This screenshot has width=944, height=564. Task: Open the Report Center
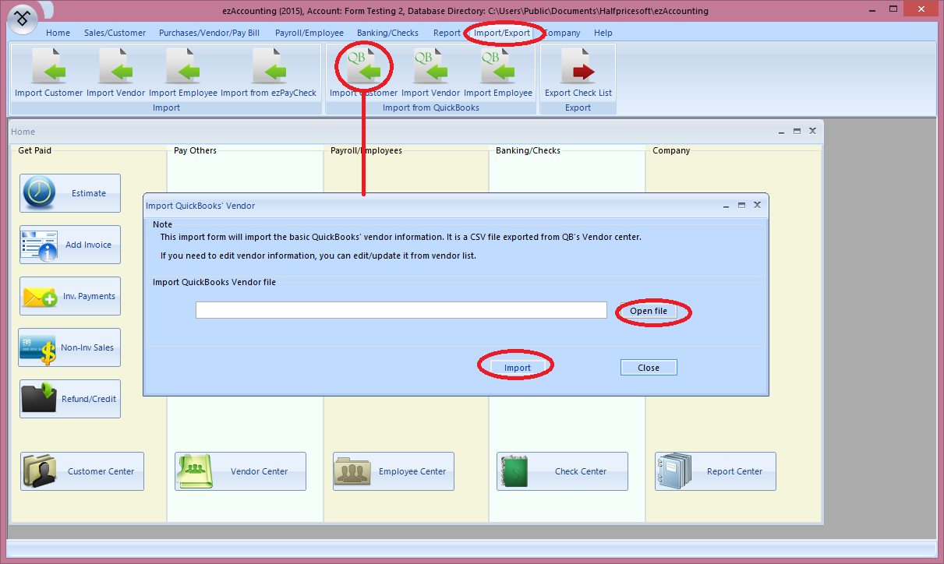click(715, 471)
